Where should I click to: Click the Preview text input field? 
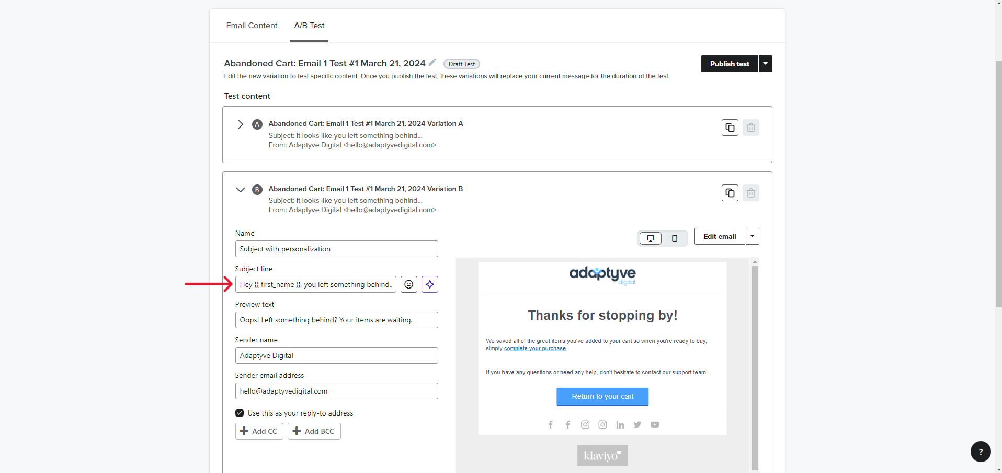pos(336,320)
